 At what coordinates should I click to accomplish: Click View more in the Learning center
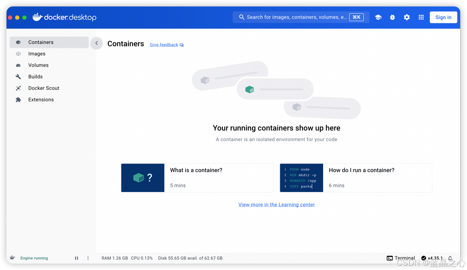point(277,205)
